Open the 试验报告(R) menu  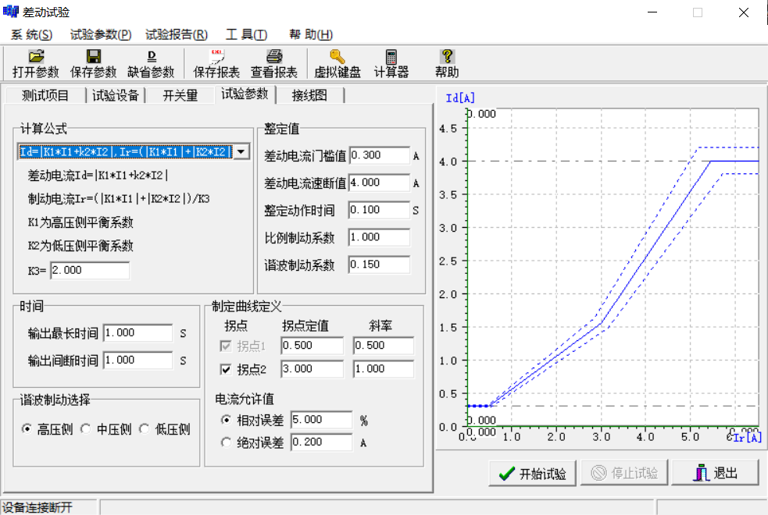click(x=176, y=34)
